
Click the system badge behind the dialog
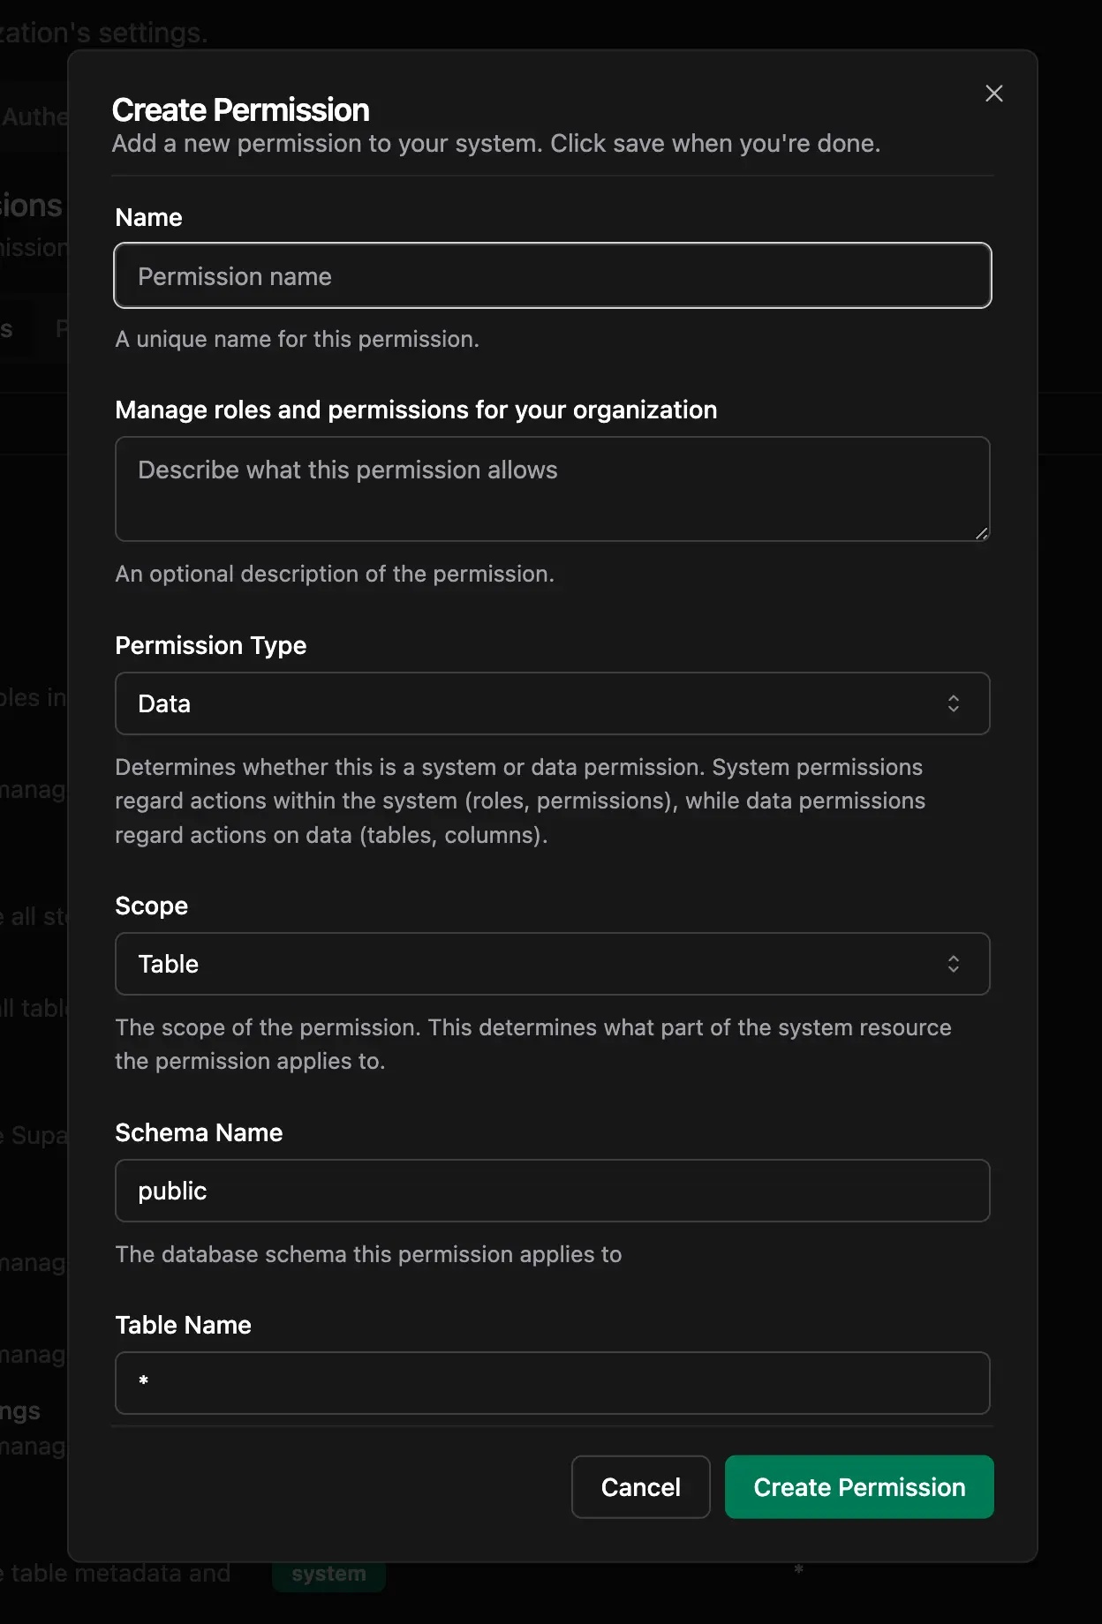(328, 1574)
